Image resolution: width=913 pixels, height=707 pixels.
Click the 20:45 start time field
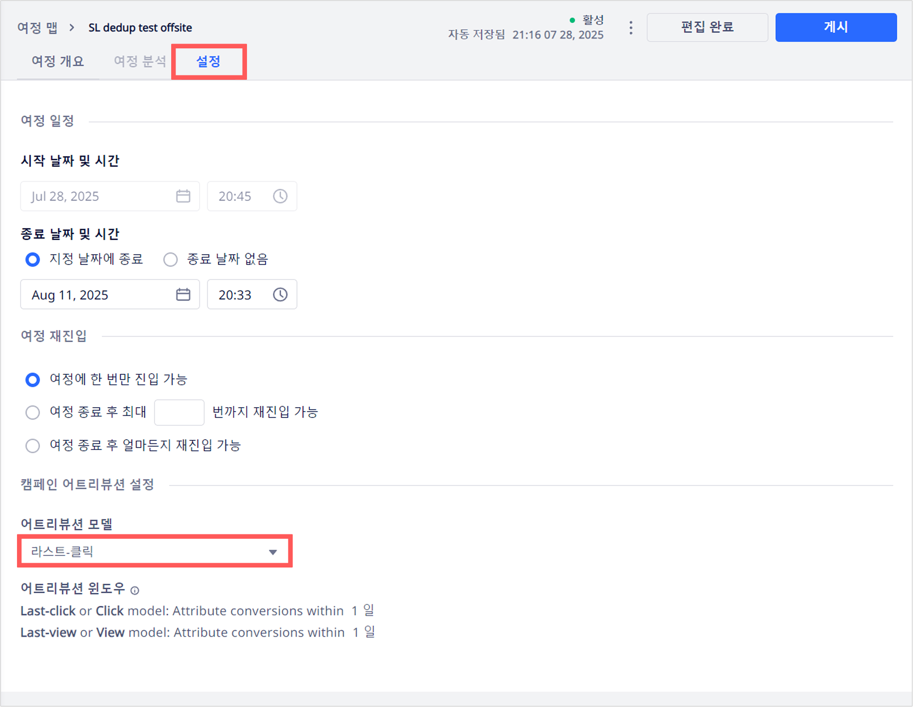tap(252, 196)
